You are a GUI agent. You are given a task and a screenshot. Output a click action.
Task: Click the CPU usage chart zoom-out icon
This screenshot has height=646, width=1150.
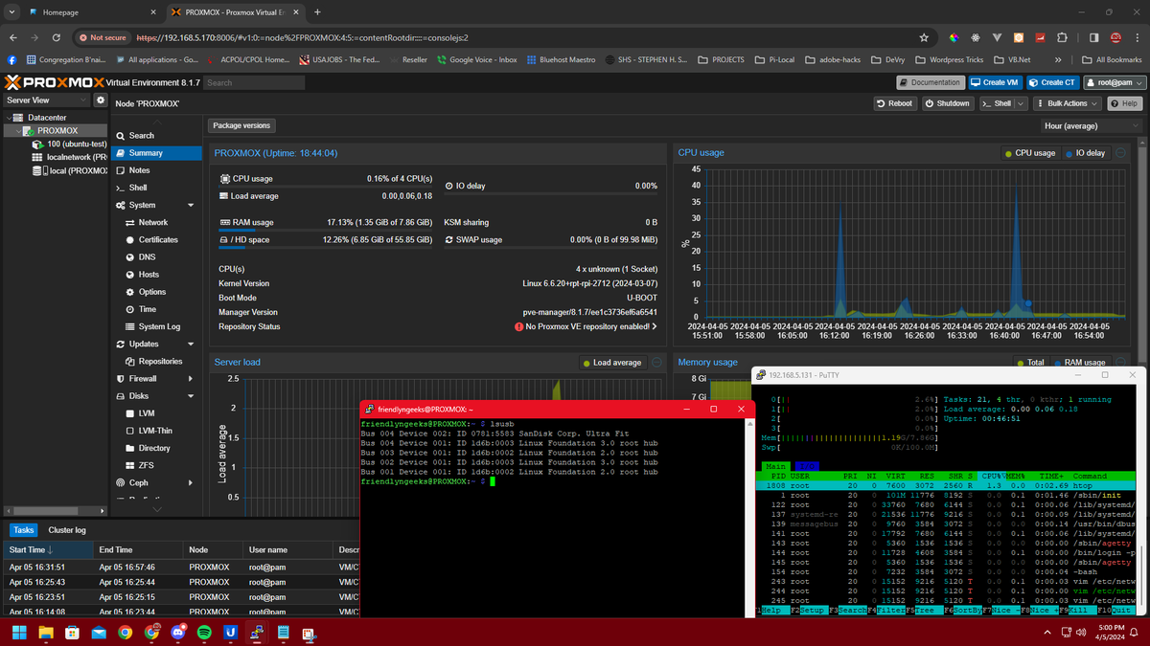click(1120, 153)
